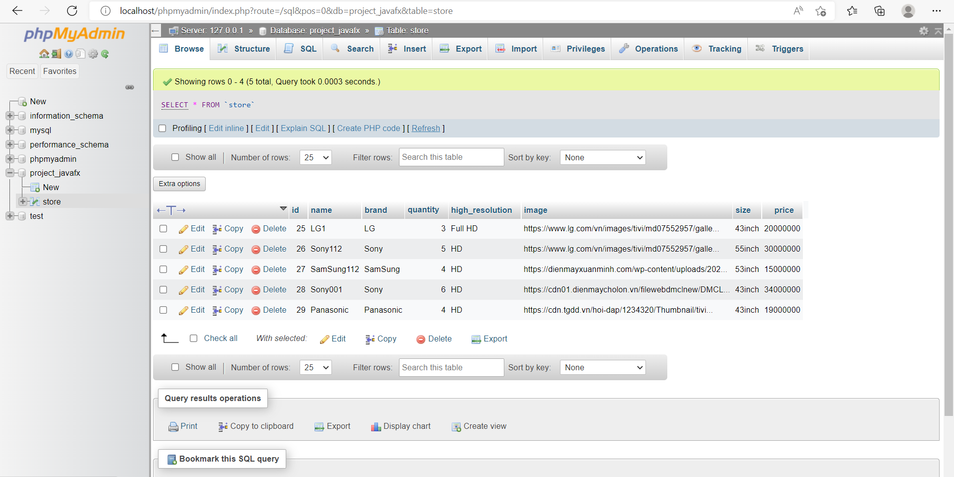Open the SQL tab
The width and height of the screenshot is (954, 477).
(x=300, y=49)
